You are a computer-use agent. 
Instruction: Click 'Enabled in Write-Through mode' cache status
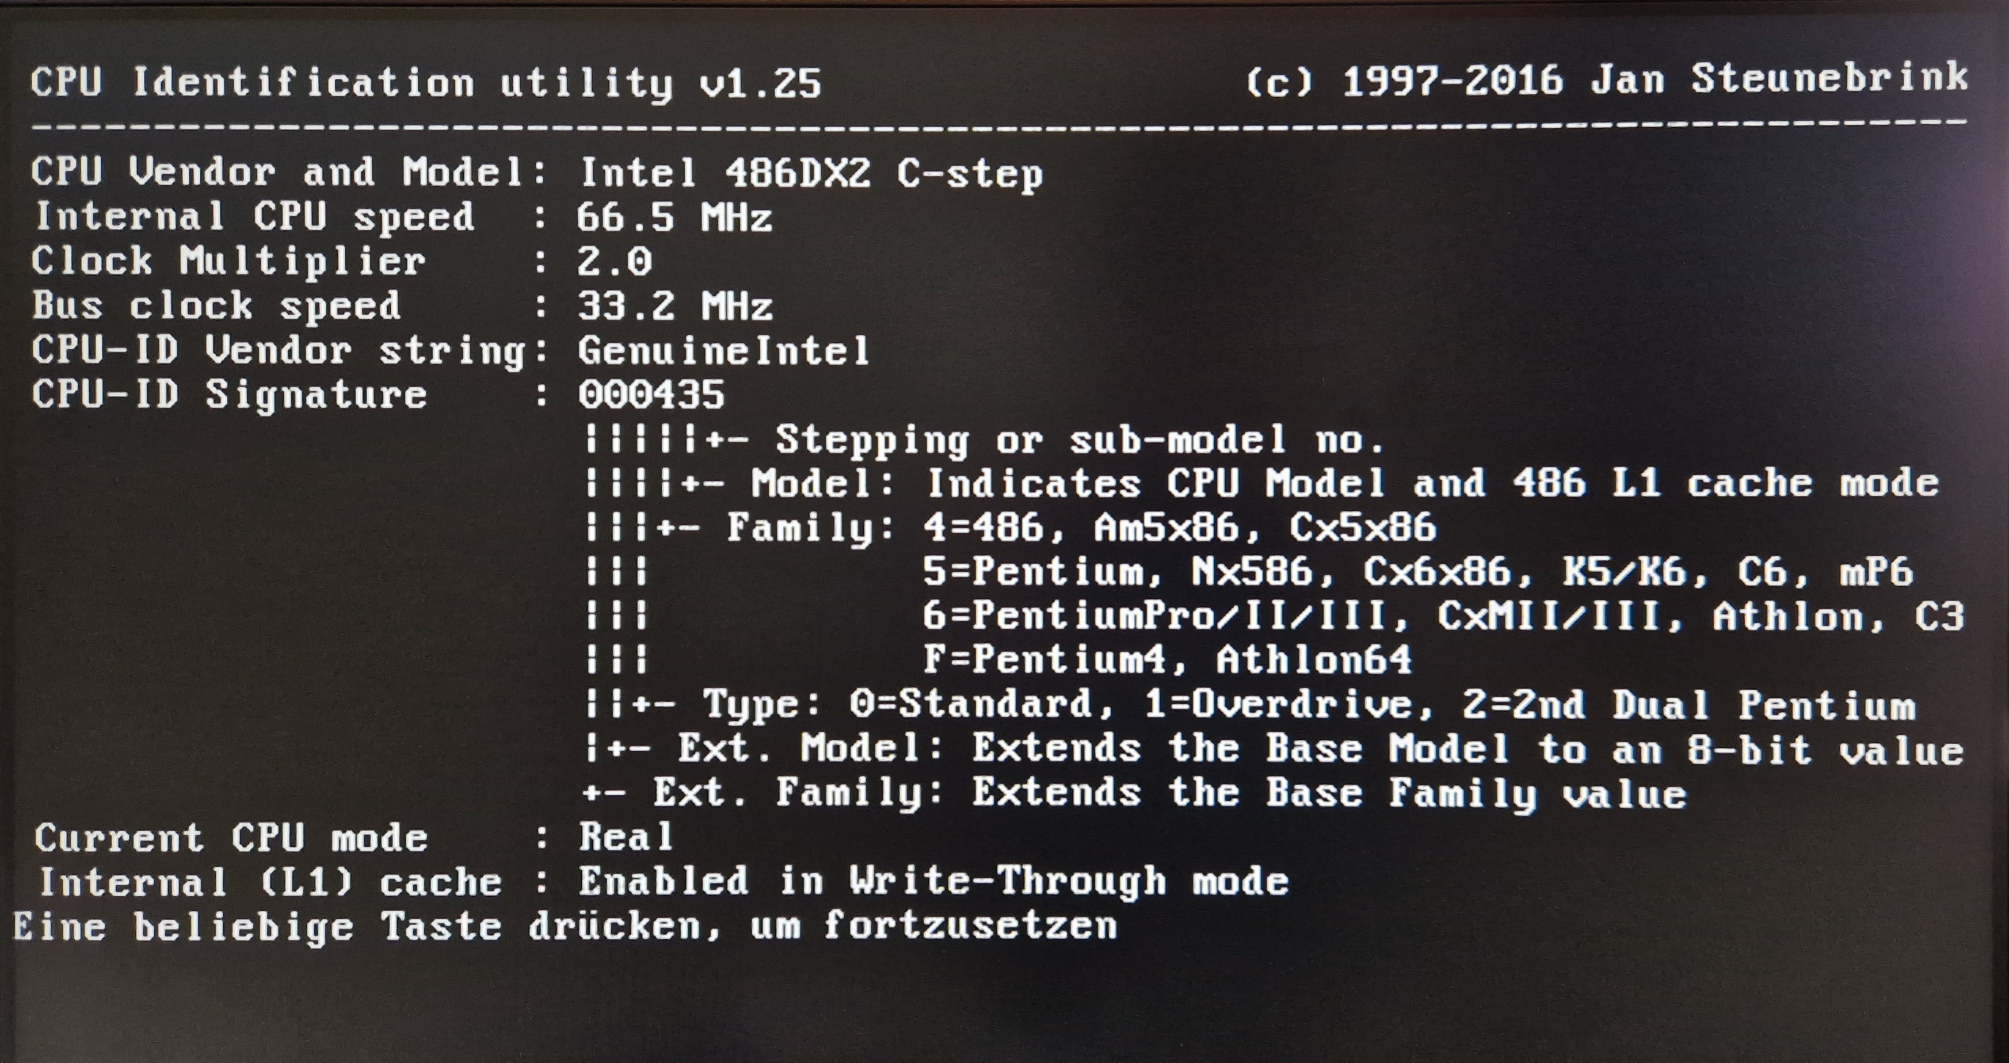click(x=933, y=882)
